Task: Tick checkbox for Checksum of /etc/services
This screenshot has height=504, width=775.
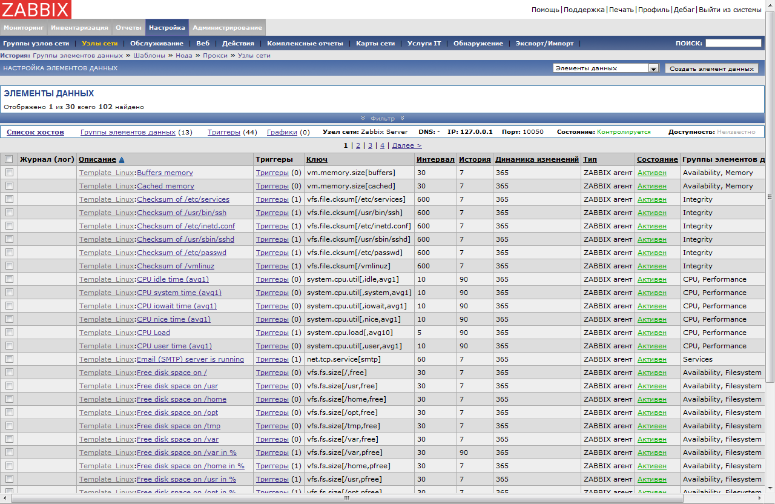Action: 9,199
